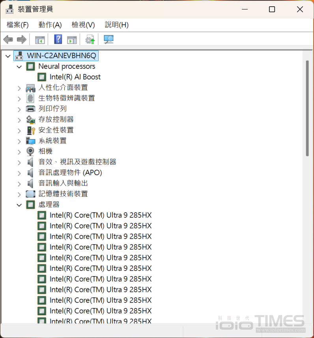Image resolution: width=314 pixels, height=338 pixels.
Task: Click the show/hide console tree icon
Action: coord(40,40)
